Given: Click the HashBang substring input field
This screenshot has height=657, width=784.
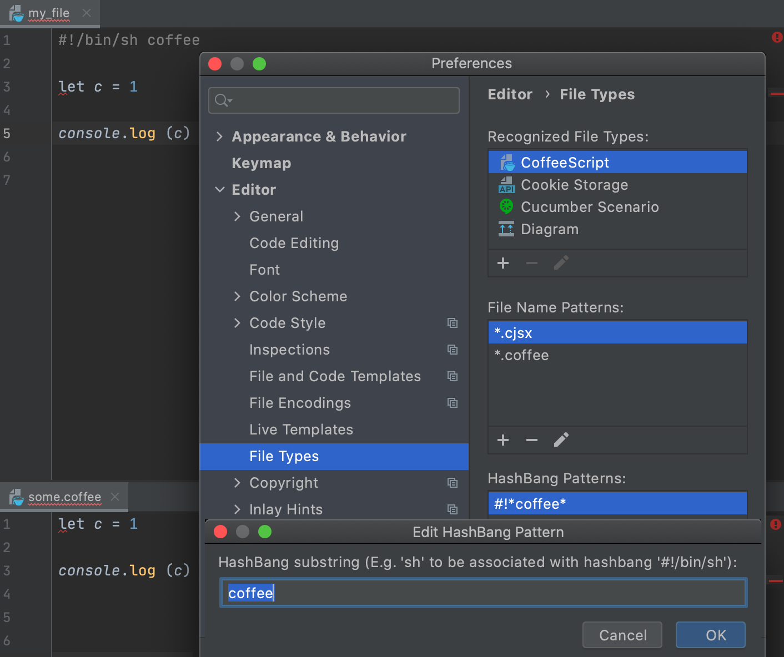Looking at the screenshot, I should pyautogui.click(x=484, y=593).
